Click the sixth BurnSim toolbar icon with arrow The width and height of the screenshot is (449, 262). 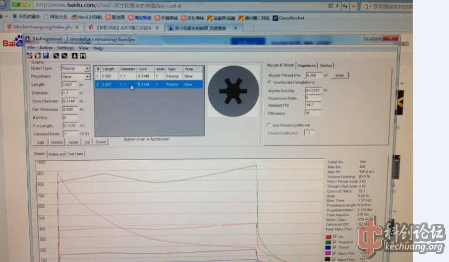74,56
